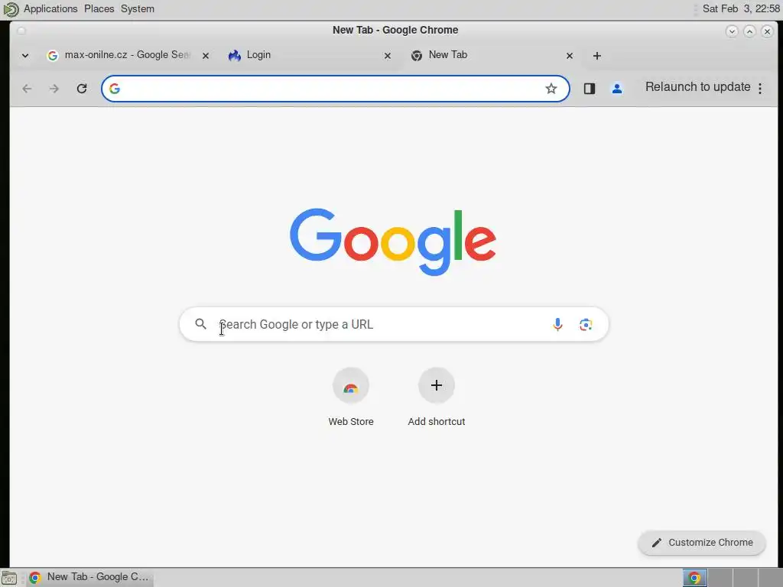The image size is (783, 587).
Task: Open the three-dot Chrome menu
Action: click(x=760, y=89)
